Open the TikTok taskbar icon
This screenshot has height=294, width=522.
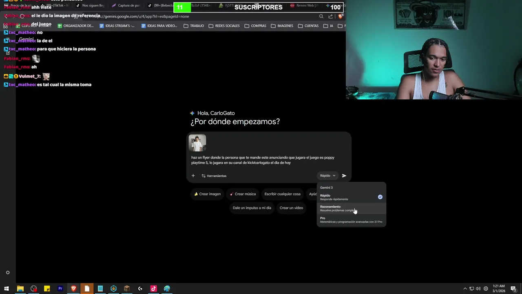tap(153, 289)
